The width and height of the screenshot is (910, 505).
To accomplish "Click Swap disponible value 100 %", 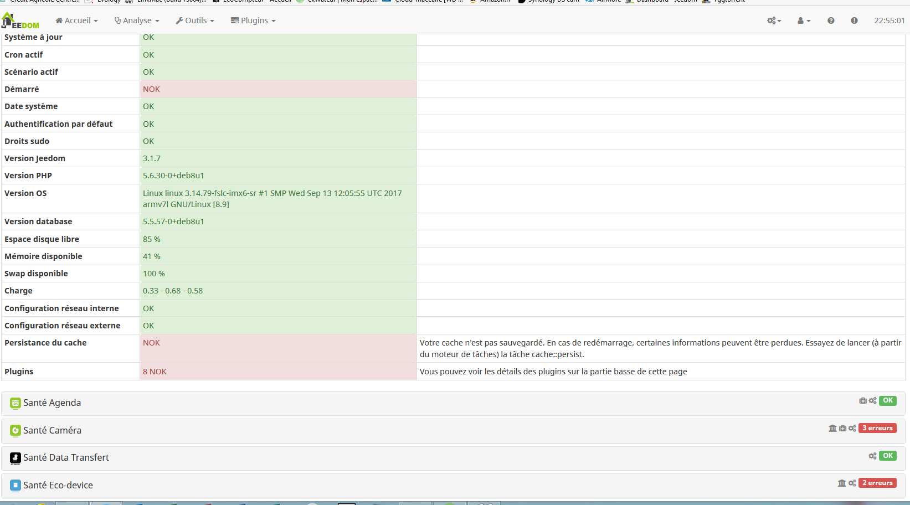I will (x=154, y=274).
